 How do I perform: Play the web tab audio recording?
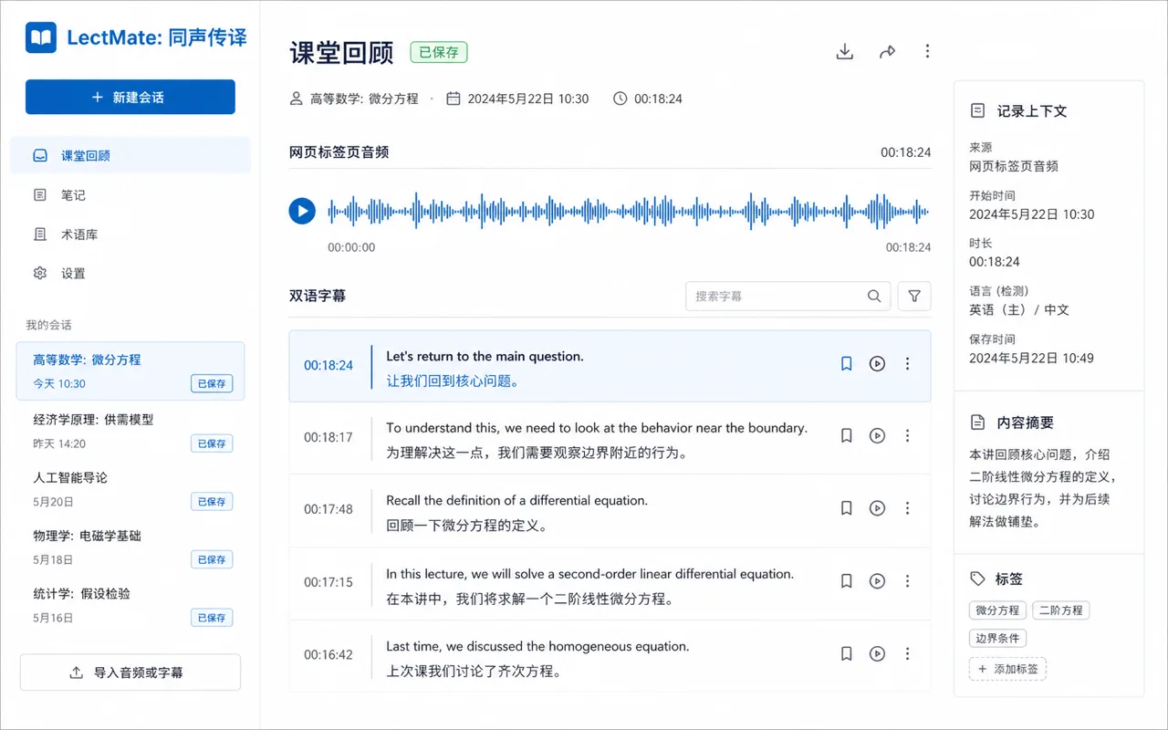pos(302,211)
